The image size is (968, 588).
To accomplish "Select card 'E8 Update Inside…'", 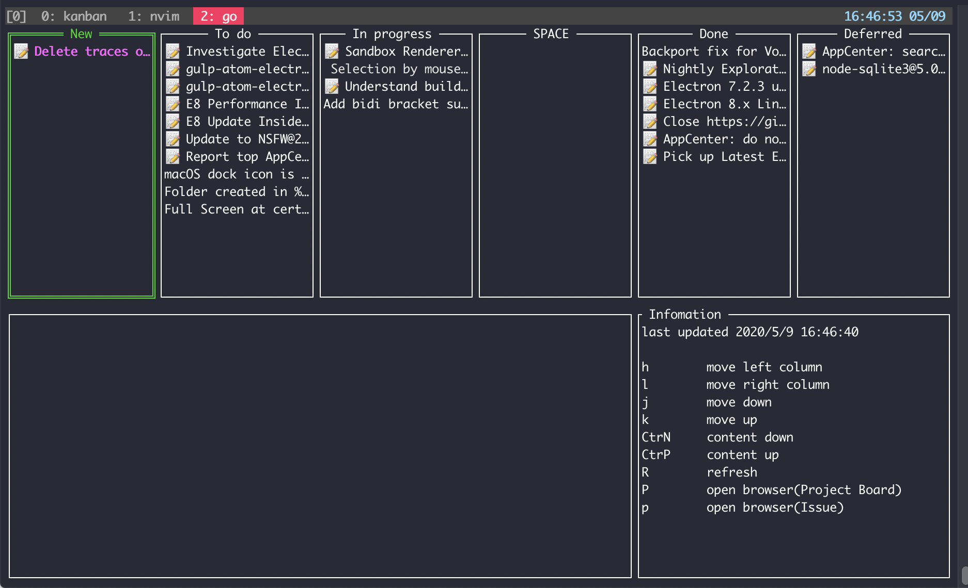I will (x=237, y=121).
